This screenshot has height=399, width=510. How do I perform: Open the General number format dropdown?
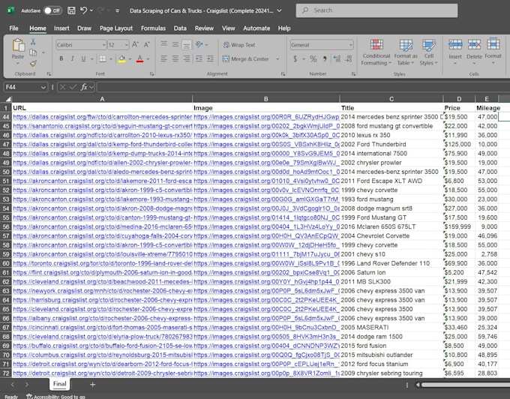[351, 45]
